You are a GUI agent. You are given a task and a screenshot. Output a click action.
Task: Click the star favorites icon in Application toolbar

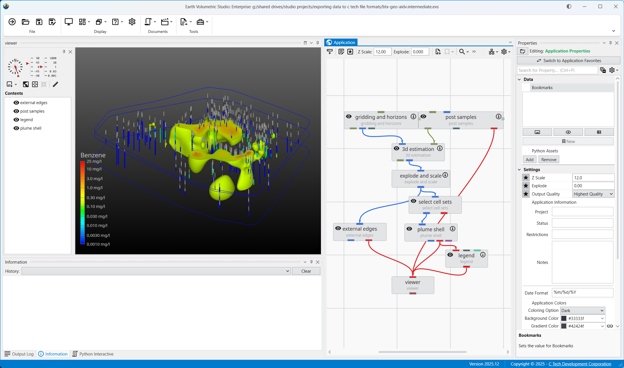[x=350, y=52]
